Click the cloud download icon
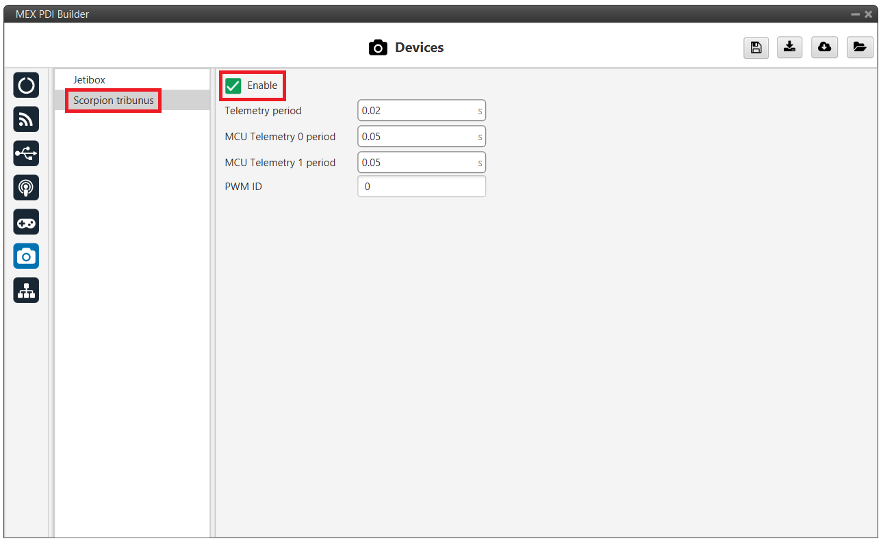This screenshot has width=881, height=543. click(825, 47)
